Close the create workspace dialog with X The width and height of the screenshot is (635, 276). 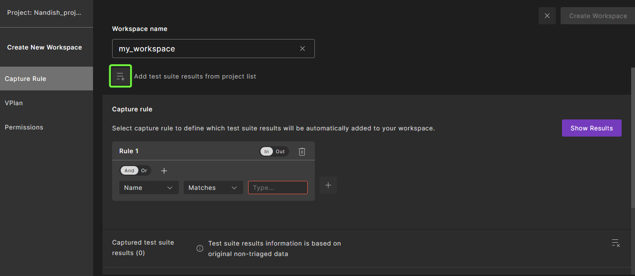[547, 16]
